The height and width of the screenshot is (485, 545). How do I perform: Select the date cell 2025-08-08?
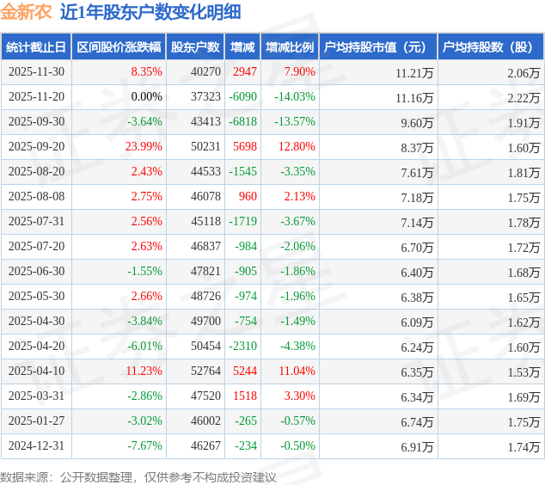(36, 197)
